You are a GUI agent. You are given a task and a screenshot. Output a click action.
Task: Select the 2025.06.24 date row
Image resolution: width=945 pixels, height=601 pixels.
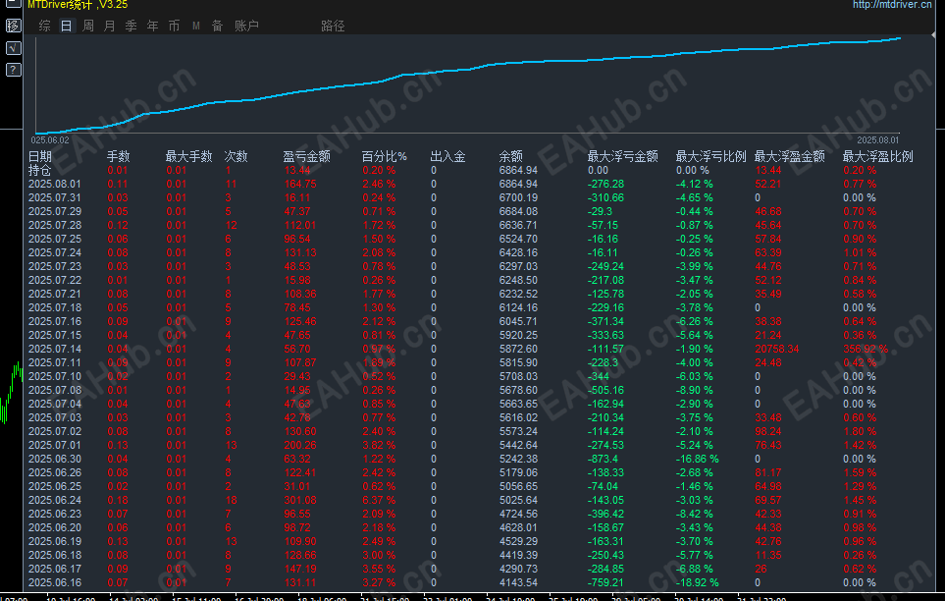54,500
